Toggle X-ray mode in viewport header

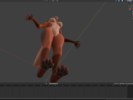(x=126, y=1)
